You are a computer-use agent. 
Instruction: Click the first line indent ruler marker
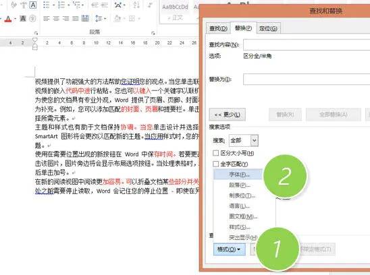[x=35, y=39]
